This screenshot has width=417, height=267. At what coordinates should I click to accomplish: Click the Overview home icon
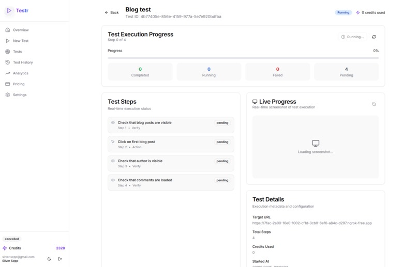click(8, 30)
